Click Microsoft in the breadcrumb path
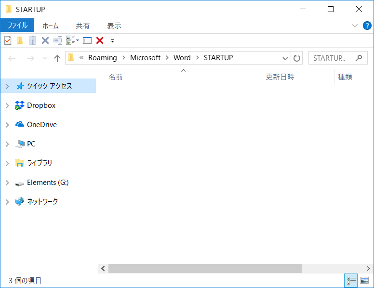This screenshot has width=374, height=288. [x=145, y=58]
